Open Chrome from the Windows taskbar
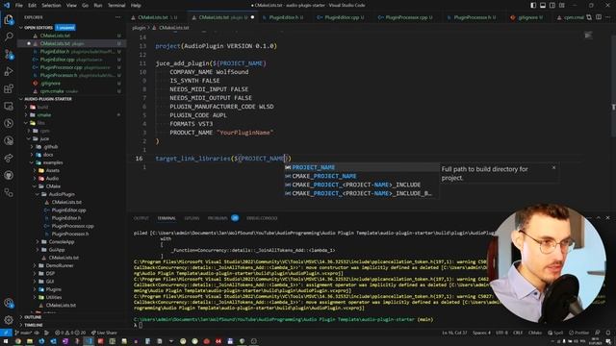The height and width of the screenshot is (346, 616). (x=18, y=341)
